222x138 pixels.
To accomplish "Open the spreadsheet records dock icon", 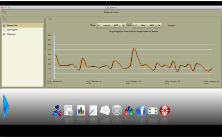I will coord(69,110).
